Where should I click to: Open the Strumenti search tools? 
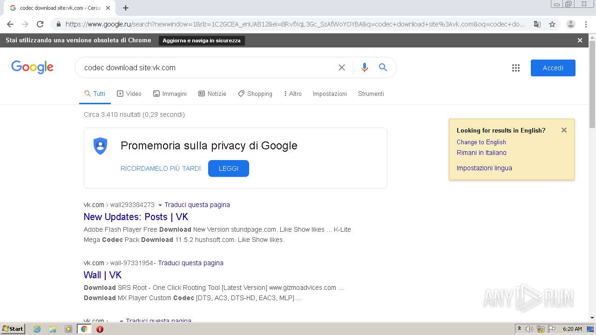click(371, 94)
